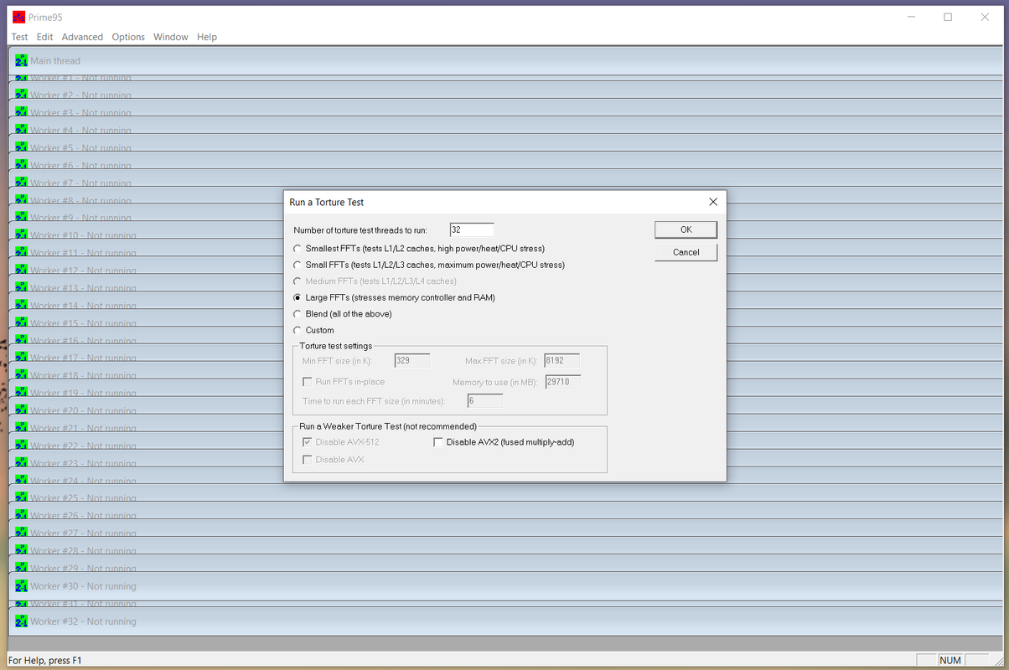Click the Worker #16 window icon
This screenshot has width=1009, height=670.
click(21, 340)
